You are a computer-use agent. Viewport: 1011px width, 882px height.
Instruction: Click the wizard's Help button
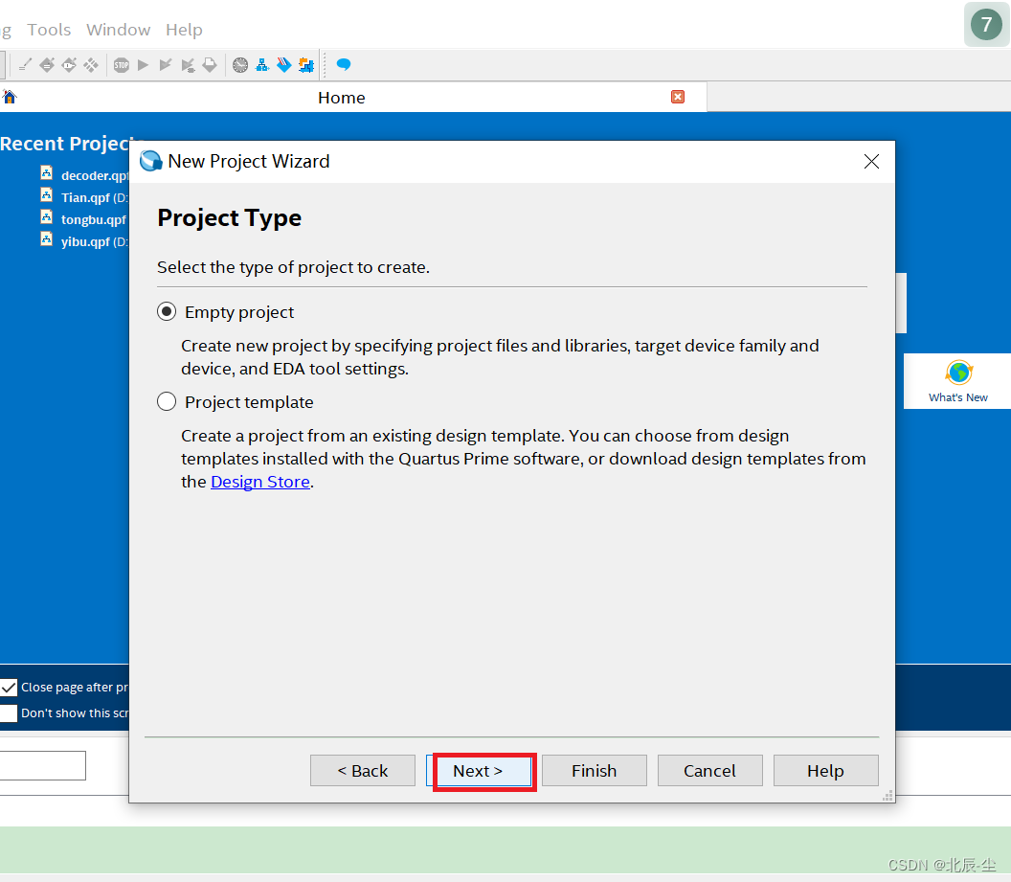[x=826, y=771]
